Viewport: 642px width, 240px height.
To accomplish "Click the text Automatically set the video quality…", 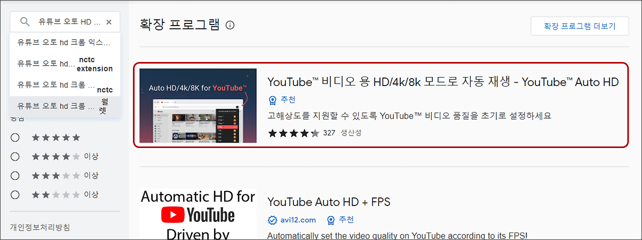I will click(397, 235).
